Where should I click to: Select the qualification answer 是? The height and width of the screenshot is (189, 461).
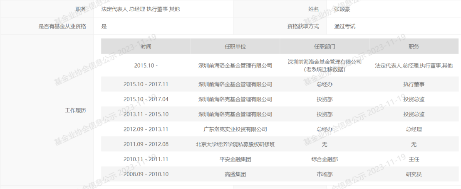coord(104,27)
